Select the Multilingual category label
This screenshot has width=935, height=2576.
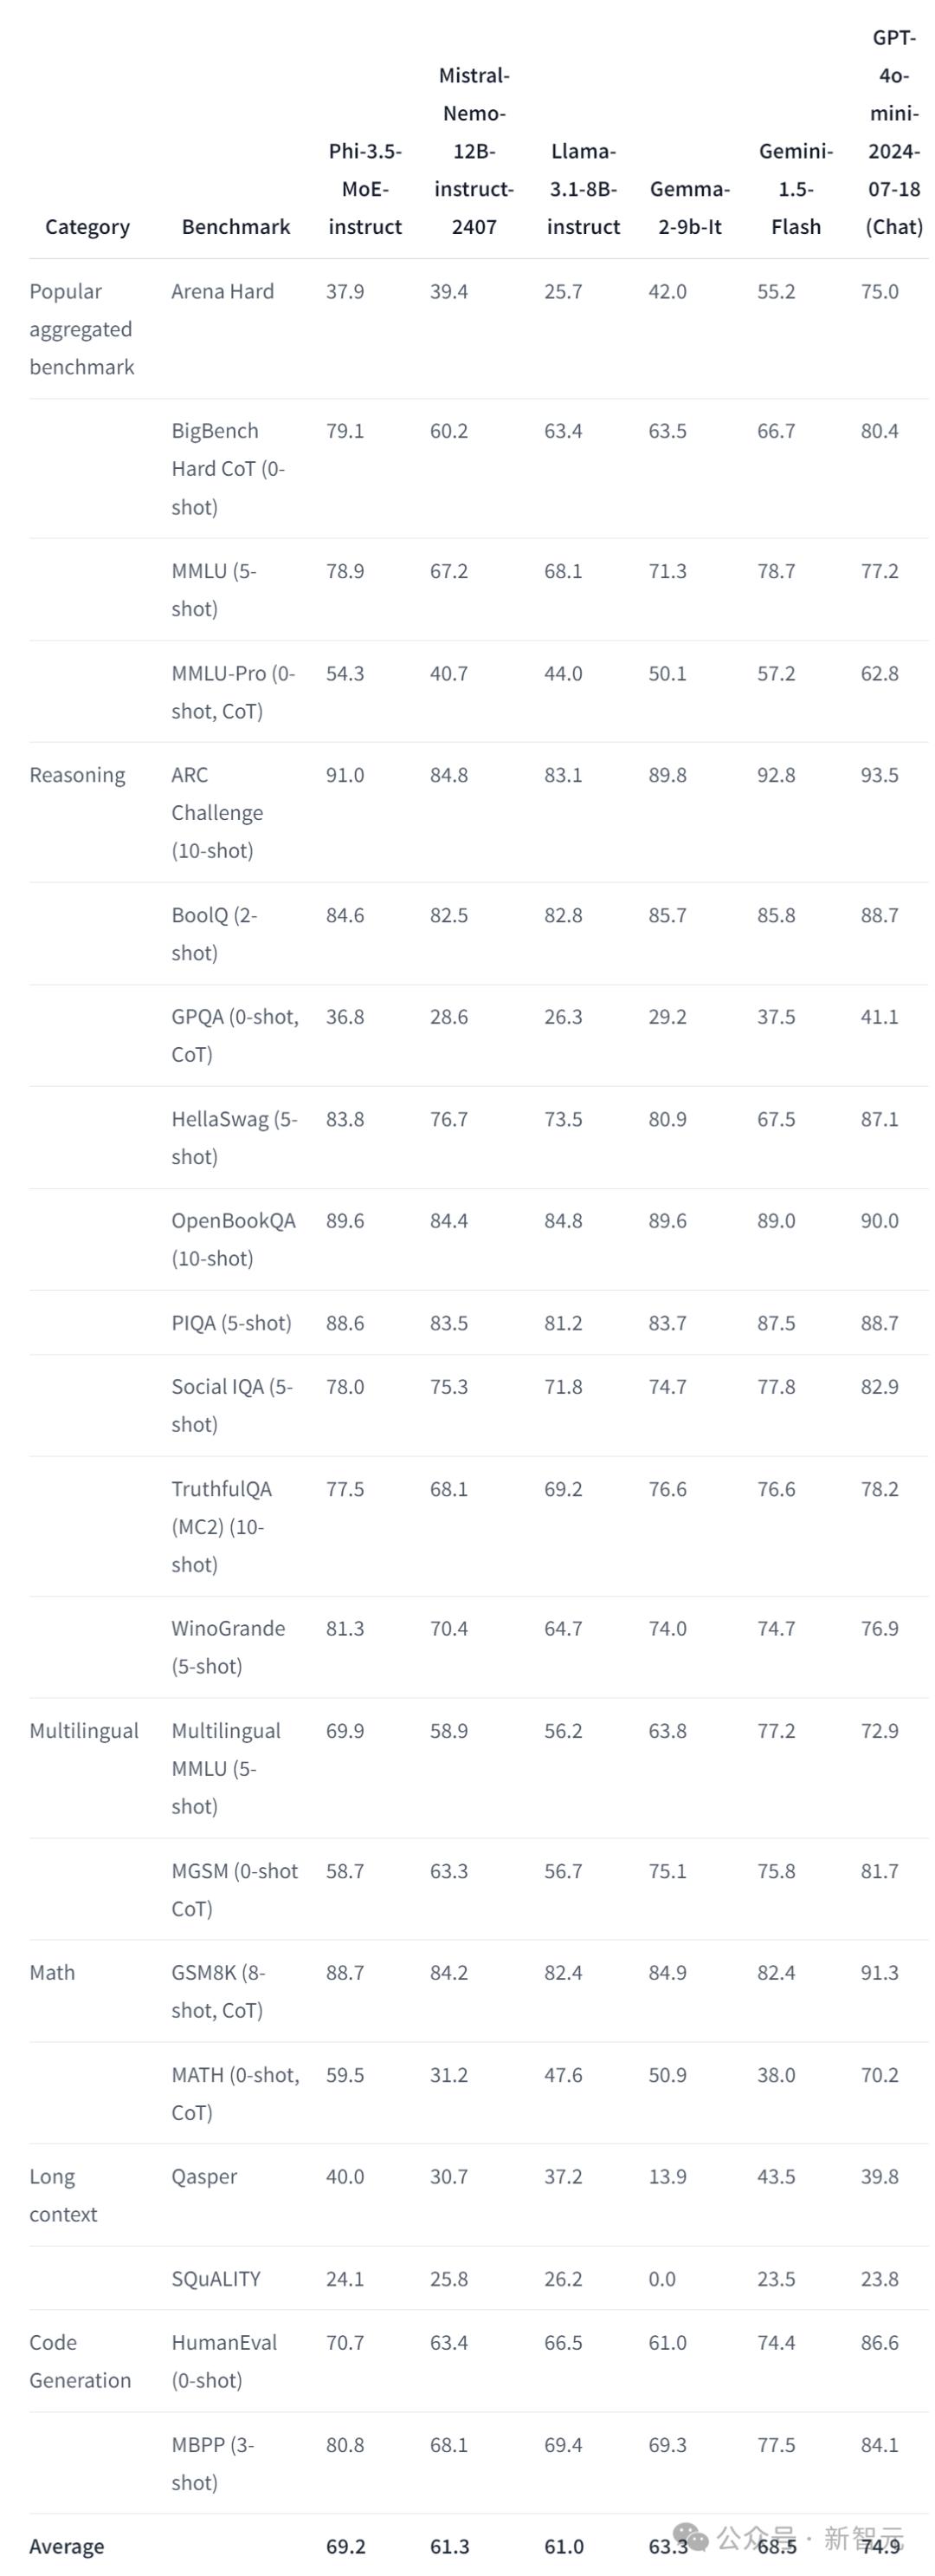coord(84,1731)
